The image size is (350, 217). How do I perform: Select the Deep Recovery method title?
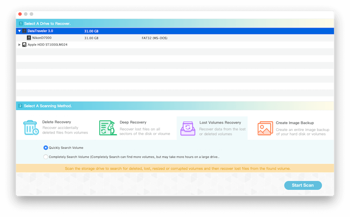[133, 122]
